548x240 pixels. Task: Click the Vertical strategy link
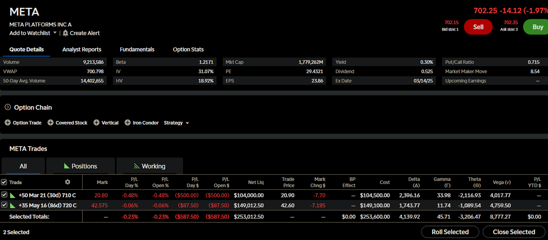pos(110,123)
